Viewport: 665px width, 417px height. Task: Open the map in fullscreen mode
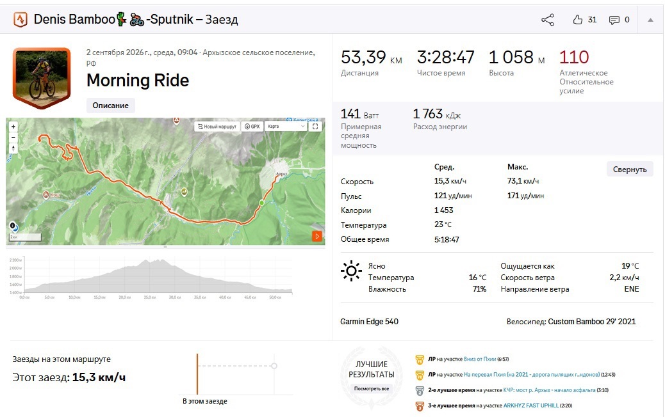click(315, 126)
